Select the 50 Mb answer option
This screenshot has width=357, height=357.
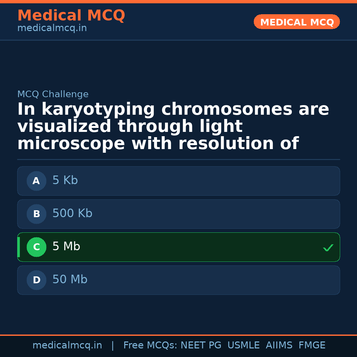(178, 280)
